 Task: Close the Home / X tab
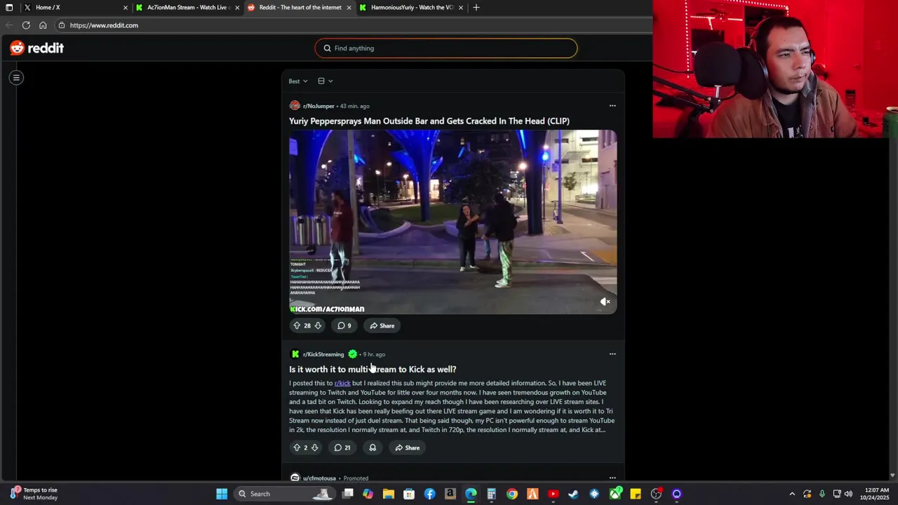[x=126, y=8]
